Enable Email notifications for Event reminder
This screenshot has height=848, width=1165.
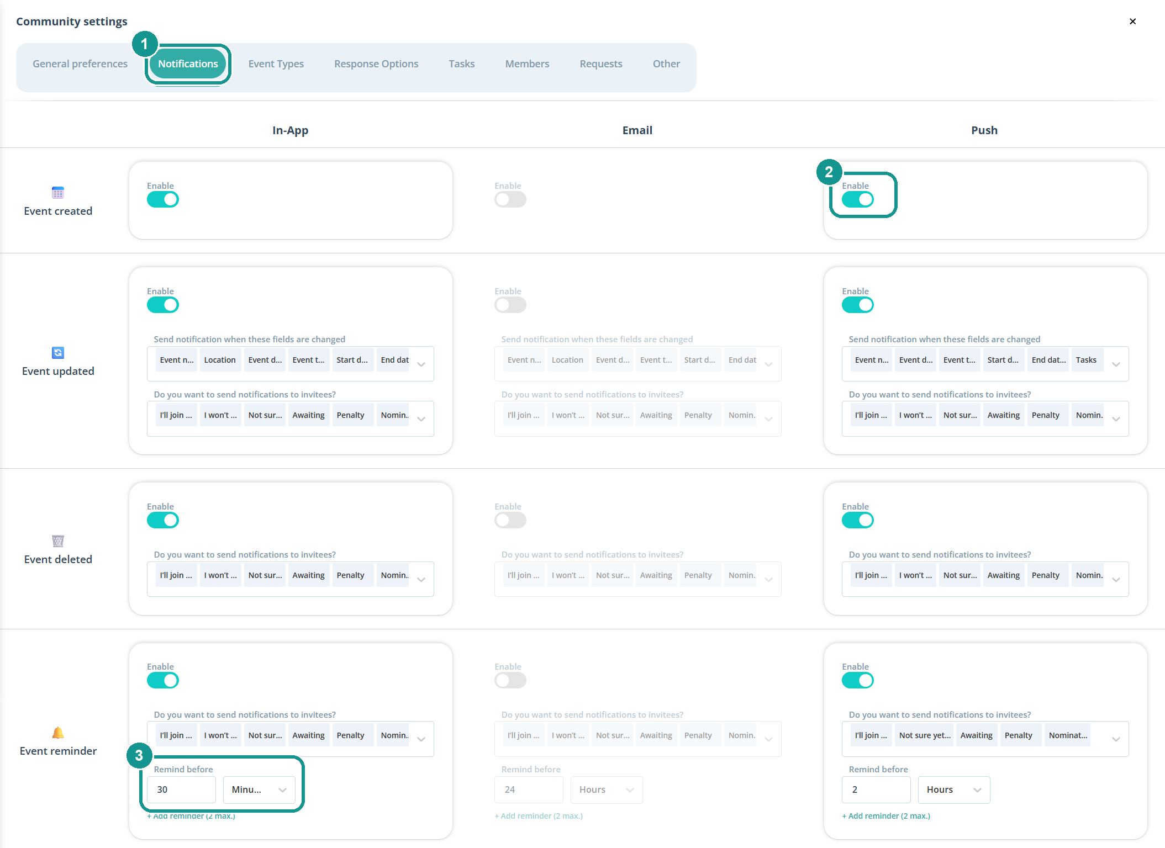pos(510,681)
